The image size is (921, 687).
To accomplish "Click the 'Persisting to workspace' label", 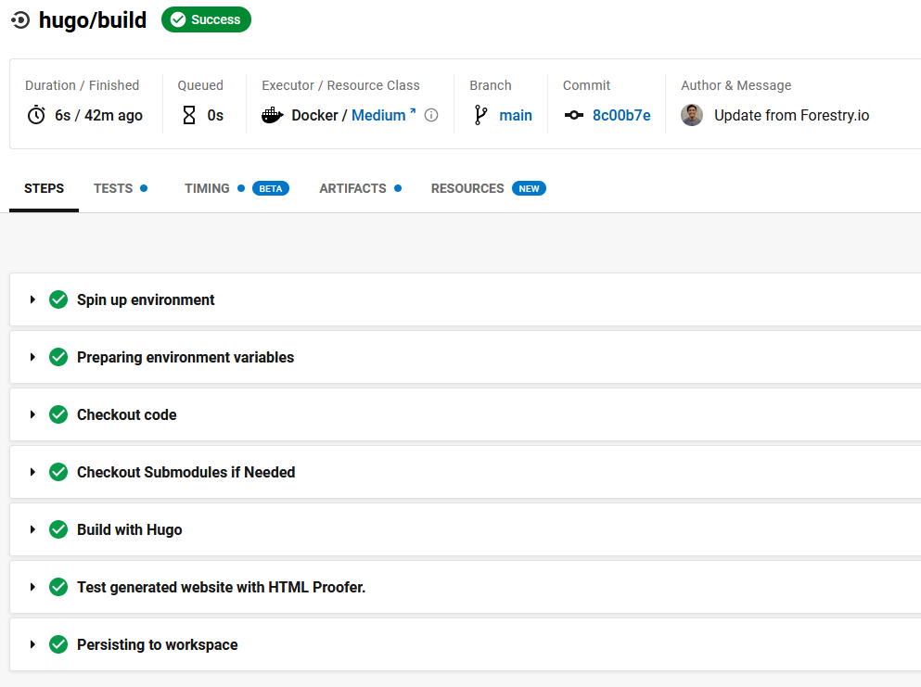I will (x=158, y=645).
